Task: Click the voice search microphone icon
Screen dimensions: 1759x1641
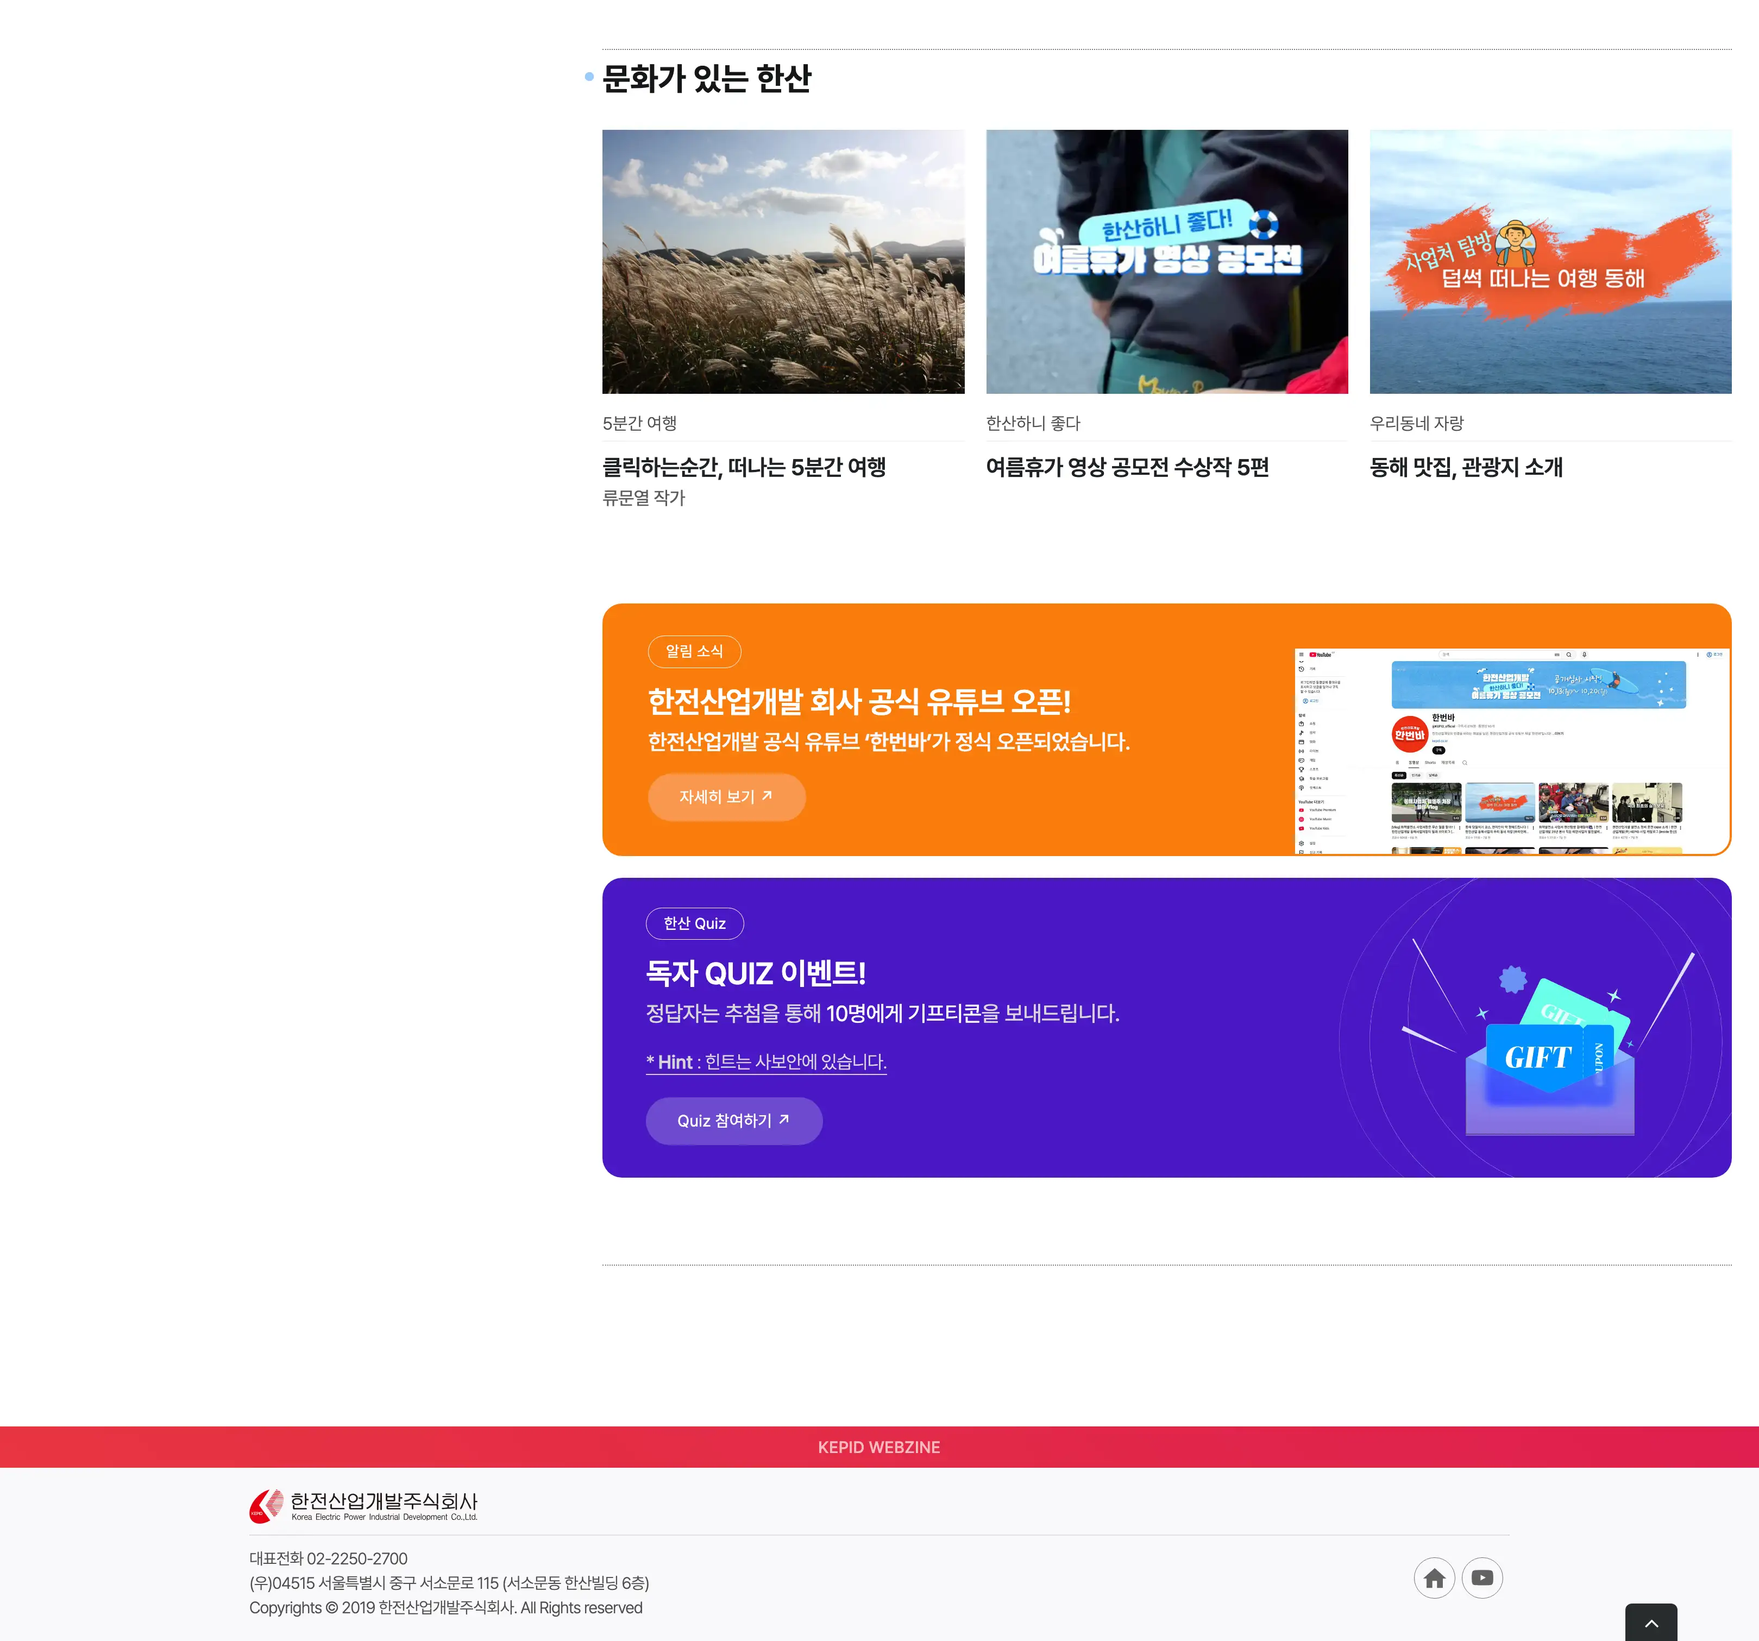Action: [x=1585, y=655]
